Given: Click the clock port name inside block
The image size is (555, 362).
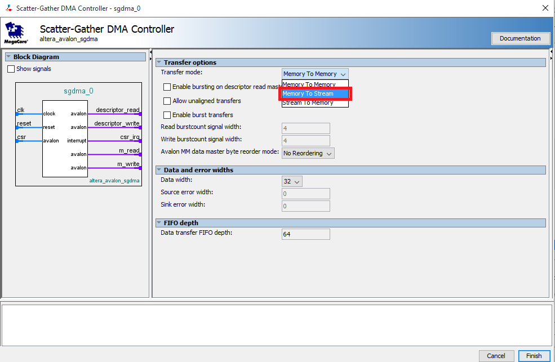Looking at the screenshot, I should click(x=49, y=114).
